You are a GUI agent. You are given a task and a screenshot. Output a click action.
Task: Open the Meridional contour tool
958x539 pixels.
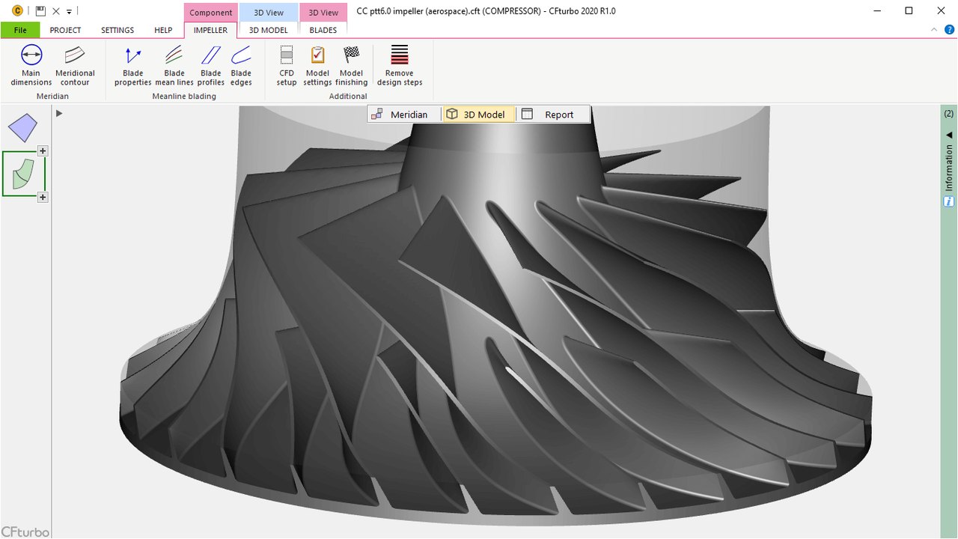click(x=75, y=65)
